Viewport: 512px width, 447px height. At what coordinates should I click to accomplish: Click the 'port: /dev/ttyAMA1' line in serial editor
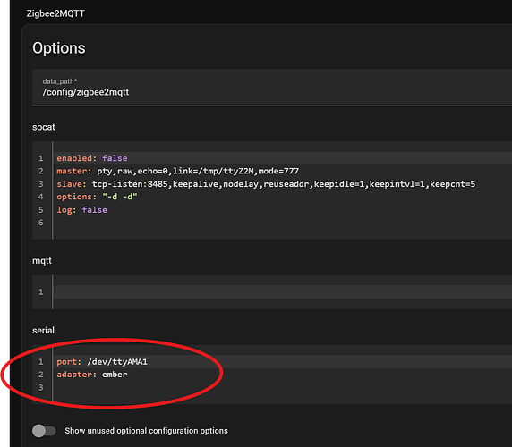[x=283, y=361]
